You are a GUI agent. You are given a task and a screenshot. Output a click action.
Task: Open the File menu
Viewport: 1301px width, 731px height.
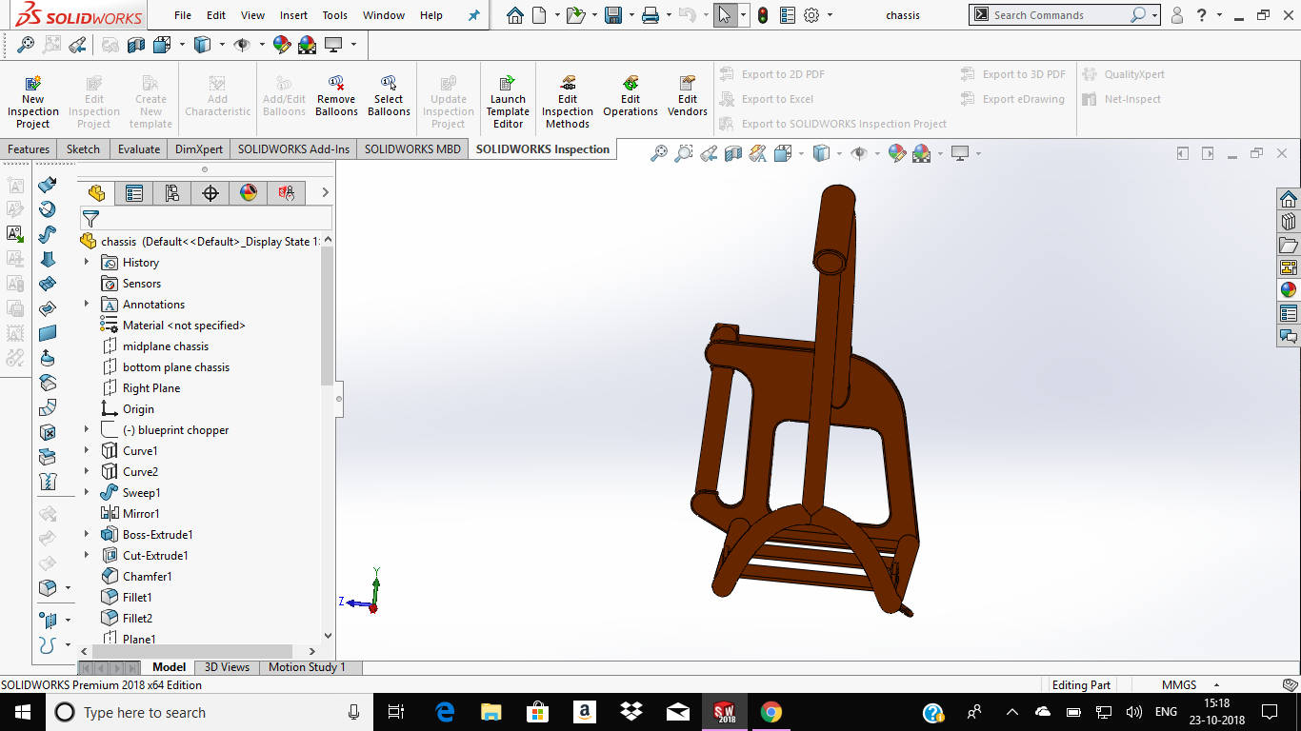183,15
